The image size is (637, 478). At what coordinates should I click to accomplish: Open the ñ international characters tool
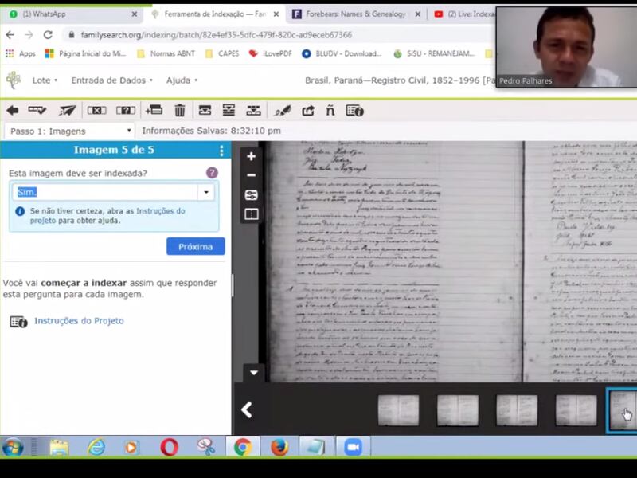pos(330,111)
